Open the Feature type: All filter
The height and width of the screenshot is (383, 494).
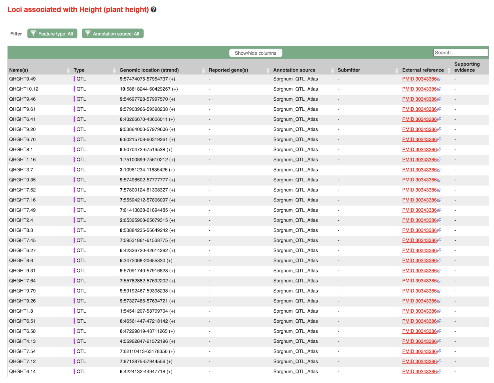tap(53, 34)
